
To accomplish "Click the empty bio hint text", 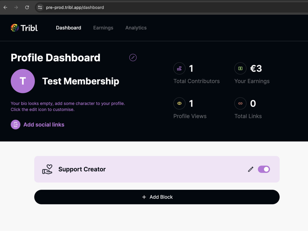I will click(x=68, y=107).
